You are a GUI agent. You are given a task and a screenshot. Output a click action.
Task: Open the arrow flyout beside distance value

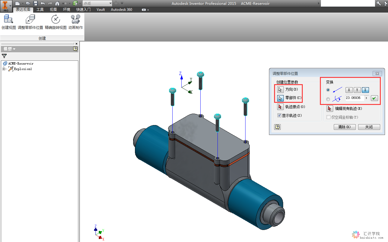367,98
